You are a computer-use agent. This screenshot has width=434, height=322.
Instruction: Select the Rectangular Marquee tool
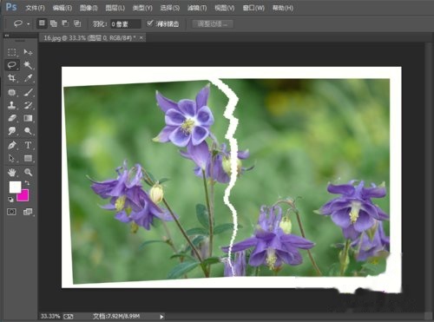[12, 52]
